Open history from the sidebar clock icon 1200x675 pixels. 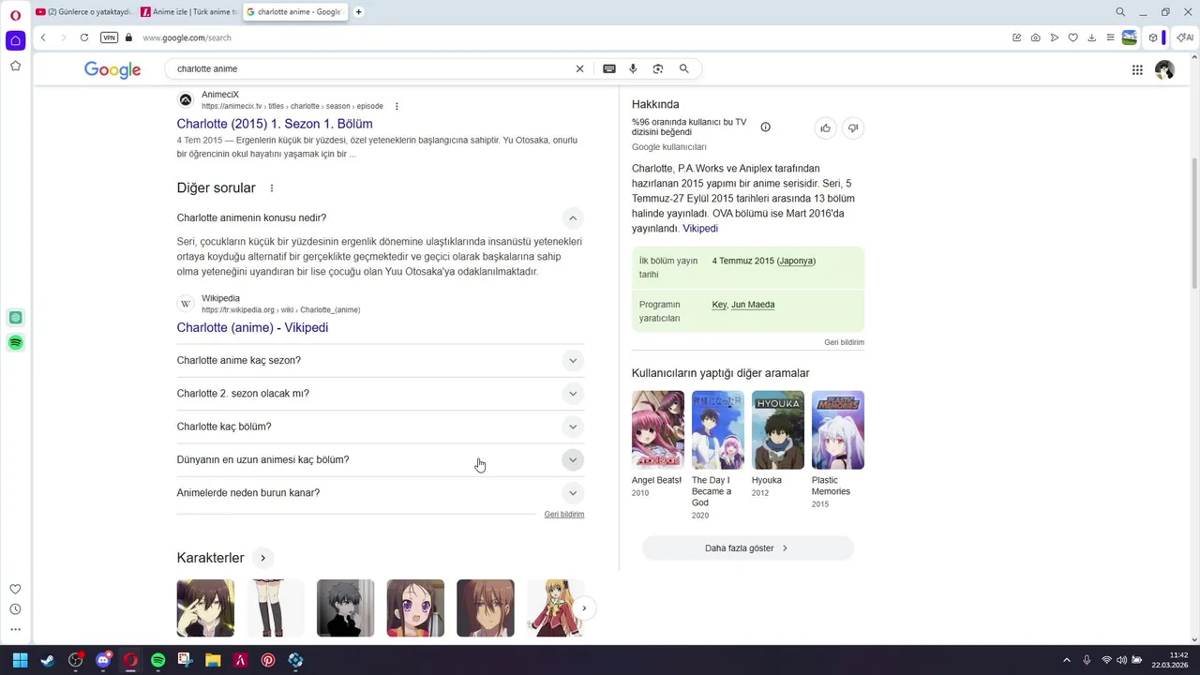pyautogui.click(x=15, y=609)
